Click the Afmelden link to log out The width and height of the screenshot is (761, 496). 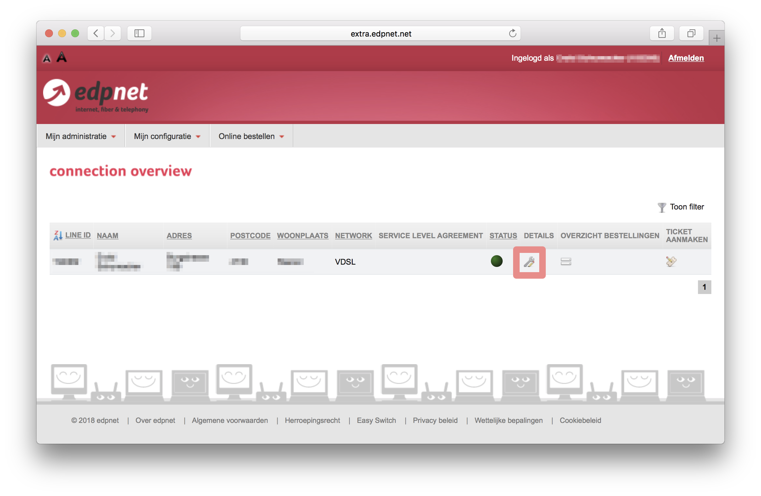click(686, 58)
